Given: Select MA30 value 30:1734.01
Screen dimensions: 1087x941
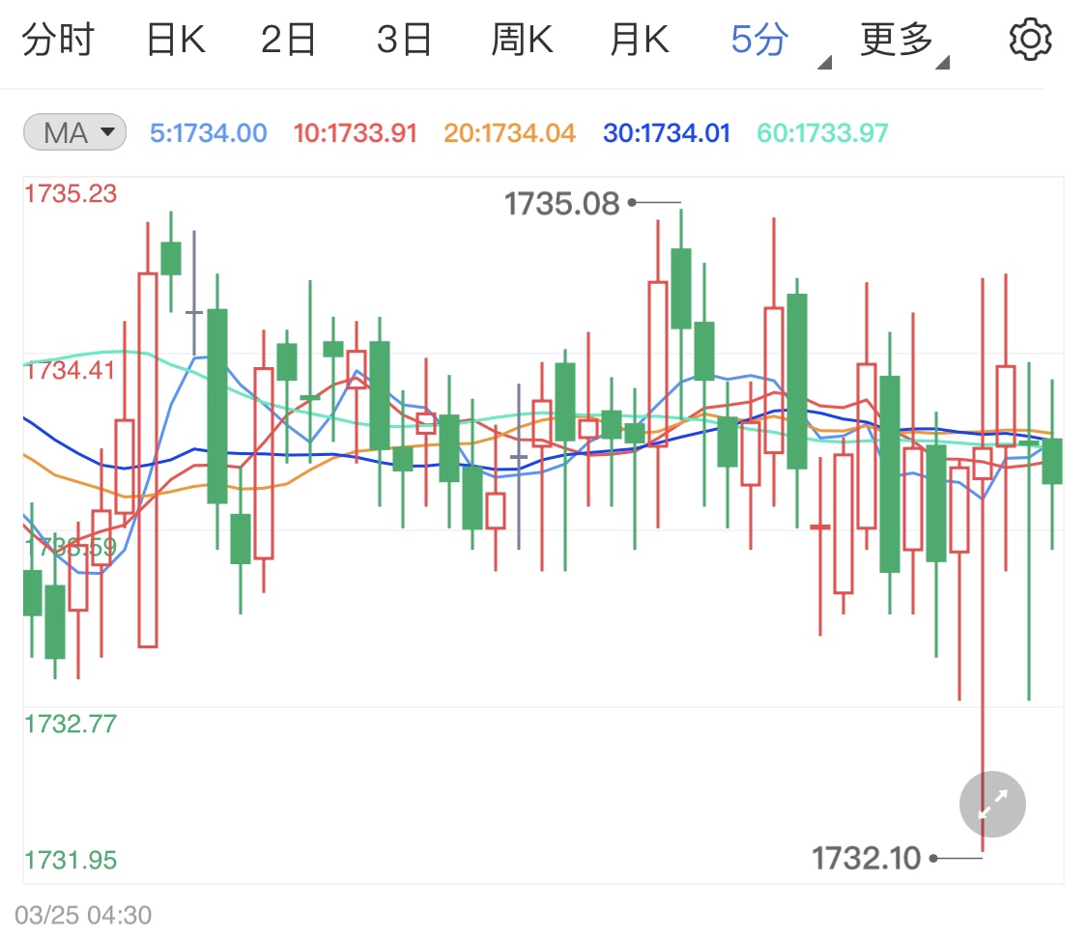Looking at the screenshot, I should tap(667, 133).
